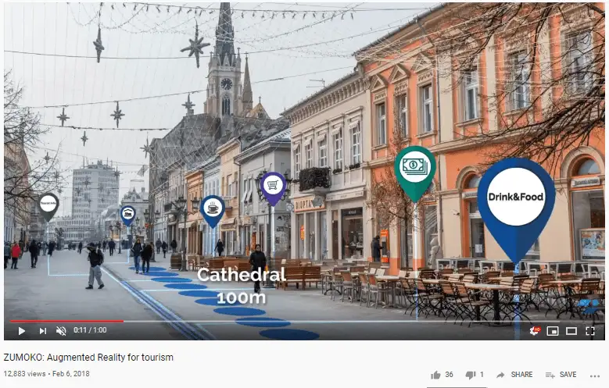The image size is (609, 388).
Task: Skip to the next video
Action: pos(43,331)
